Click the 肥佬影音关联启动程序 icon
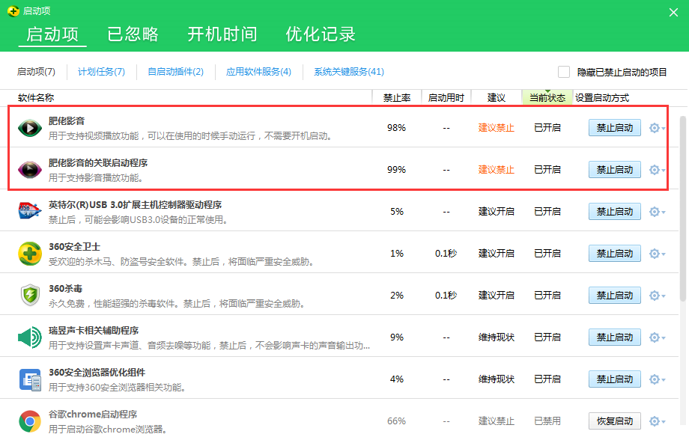Image resolution: width=689 pixels, height=434 pixels. [29, 169]
